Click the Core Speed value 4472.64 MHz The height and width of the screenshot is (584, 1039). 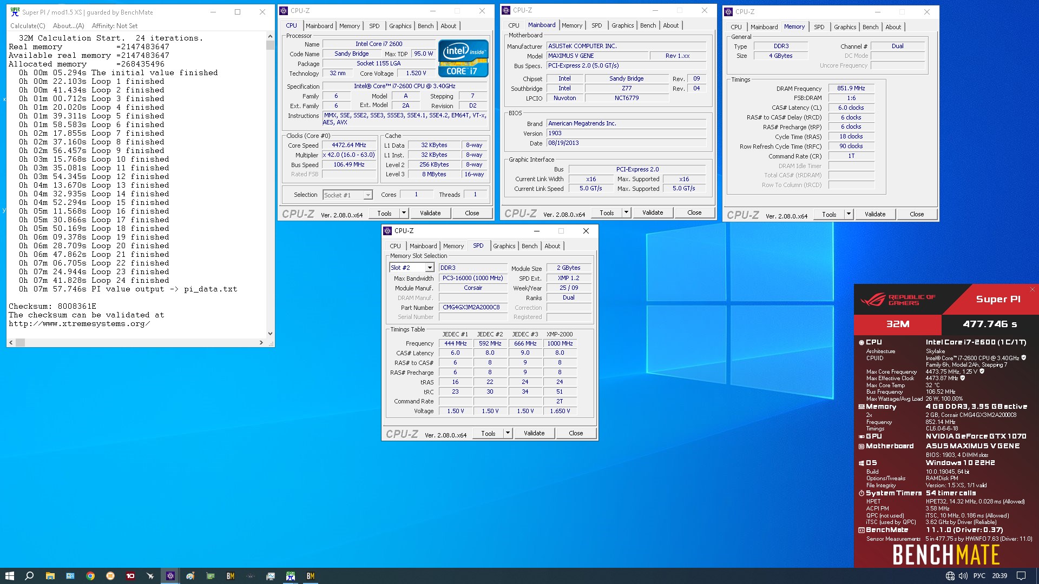click(x=349, y=145)
